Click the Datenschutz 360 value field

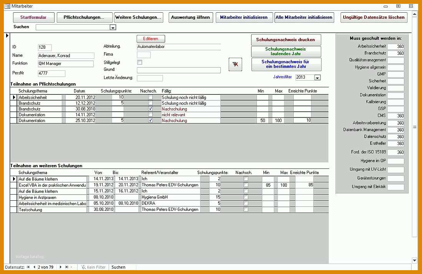point(396,137)
